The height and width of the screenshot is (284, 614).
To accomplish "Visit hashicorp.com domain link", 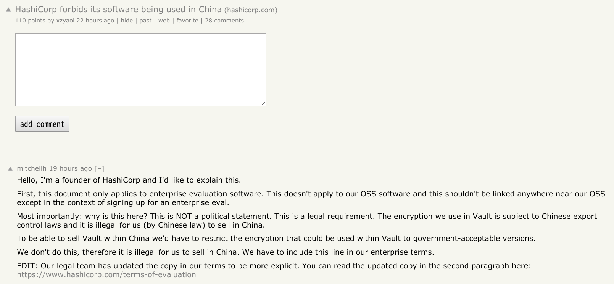I will pos(251,10).
